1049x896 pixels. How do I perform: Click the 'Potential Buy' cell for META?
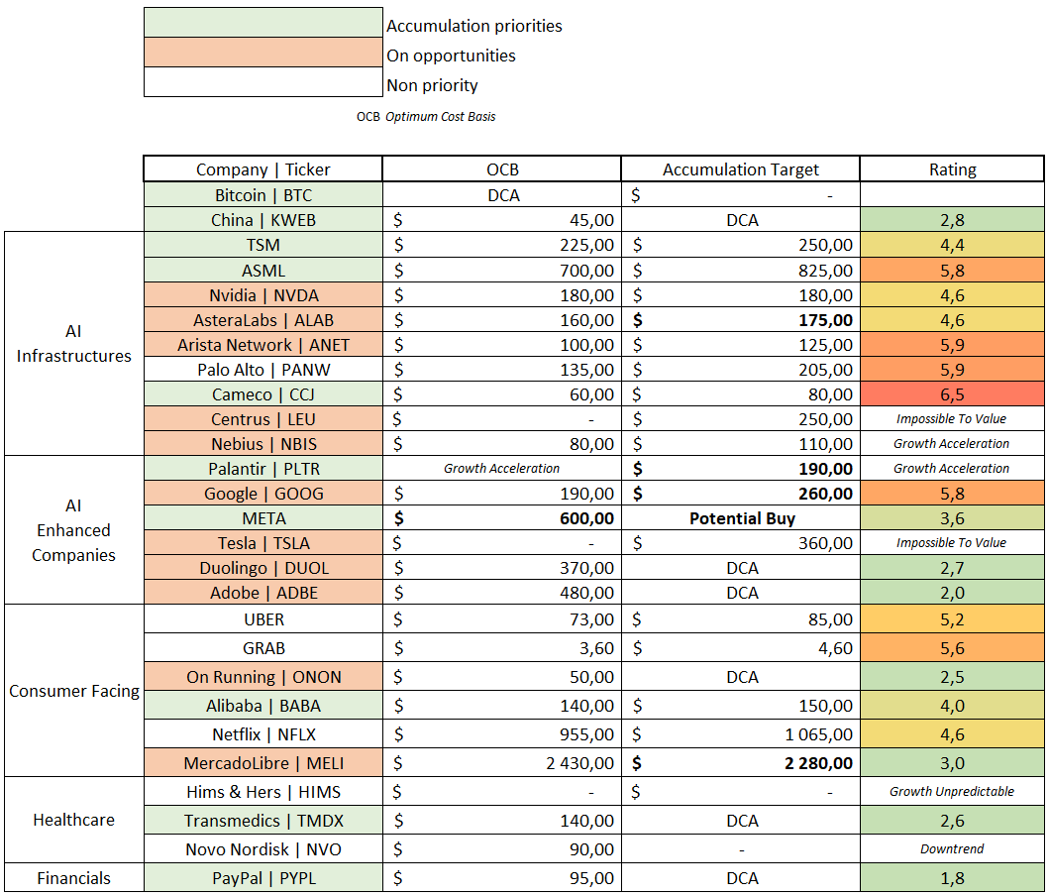(741, 517)
